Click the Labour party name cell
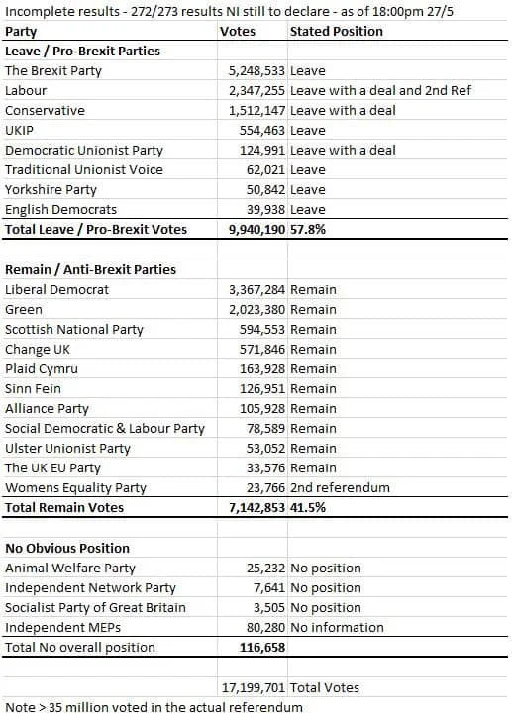 109,90
